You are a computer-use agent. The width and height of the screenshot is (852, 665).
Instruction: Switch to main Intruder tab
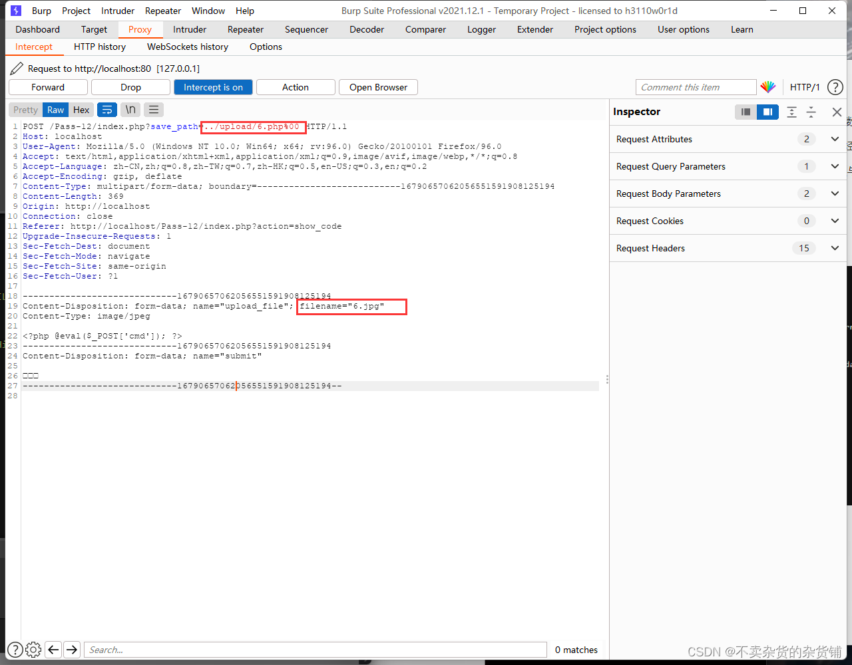tap(190, 29)
